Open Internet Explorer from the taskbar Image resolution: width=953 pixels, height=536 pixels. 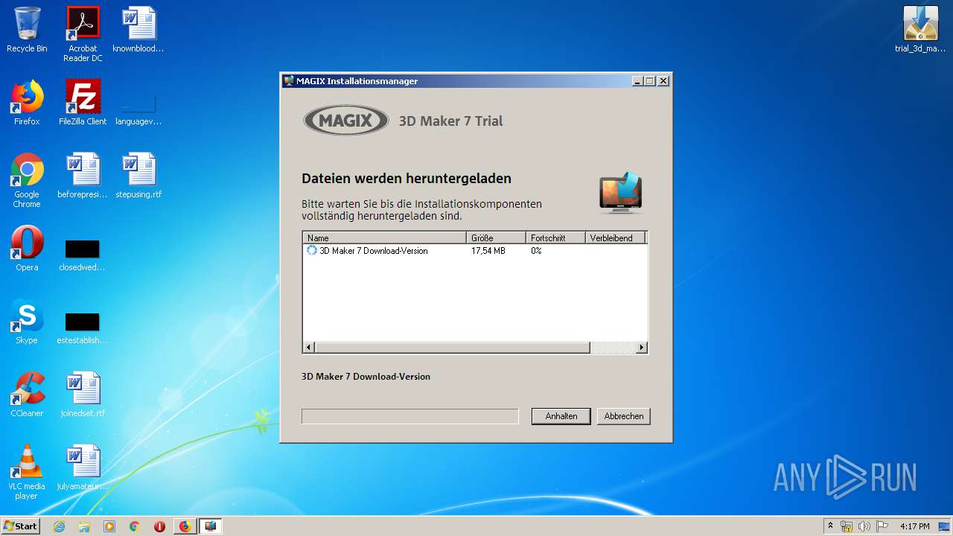tap(59, 526)
